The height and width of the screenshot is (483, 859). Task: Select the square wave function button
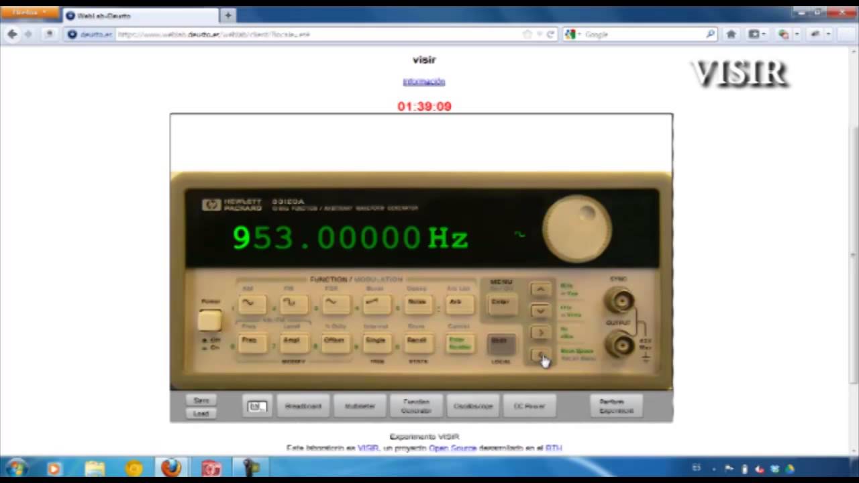pos(293,303)
